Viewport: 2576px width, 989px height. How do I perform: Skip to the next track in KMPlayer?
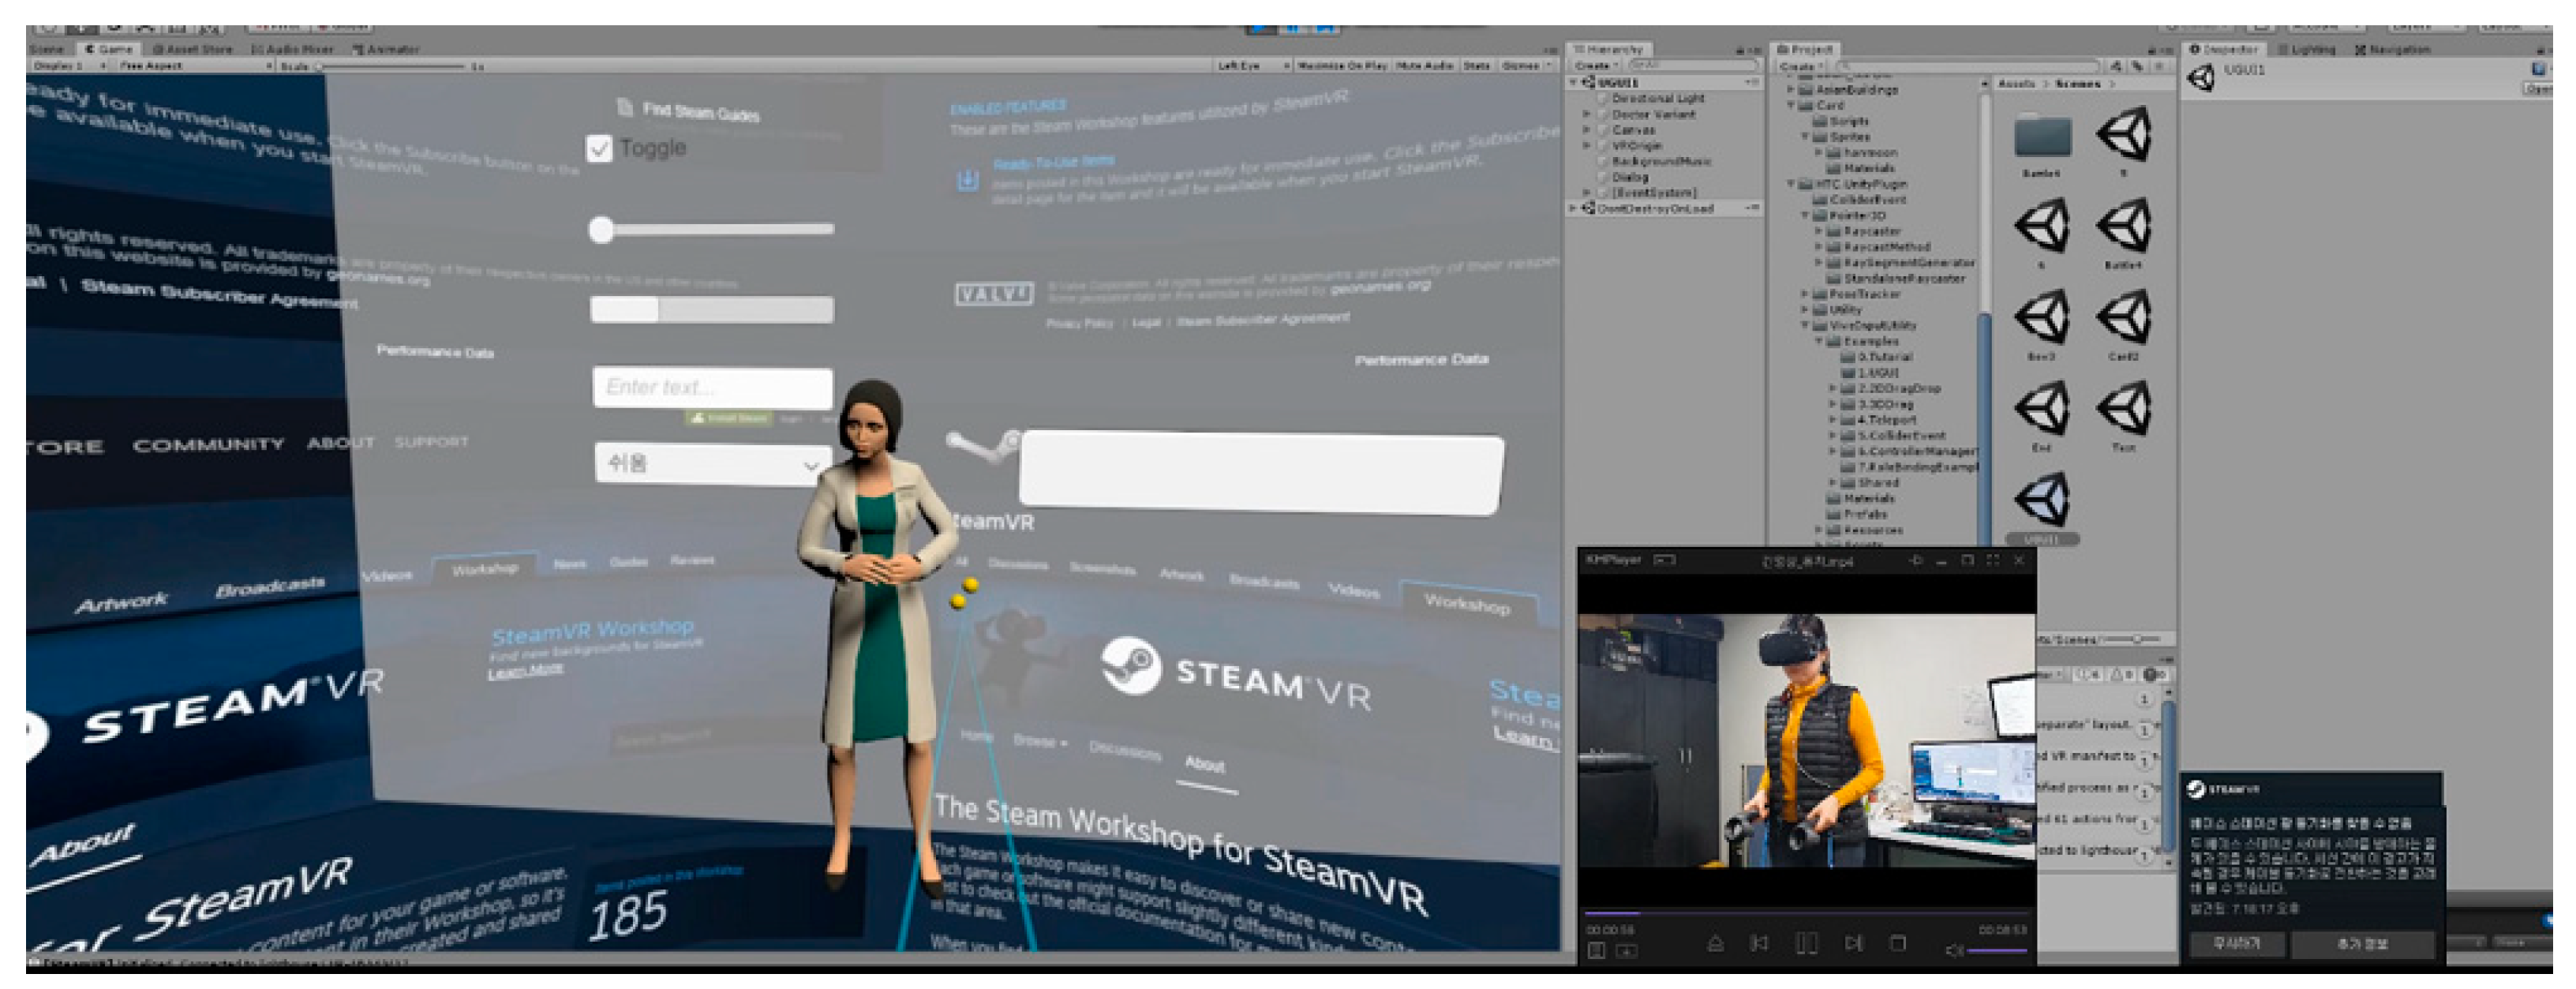point(1853,943)
